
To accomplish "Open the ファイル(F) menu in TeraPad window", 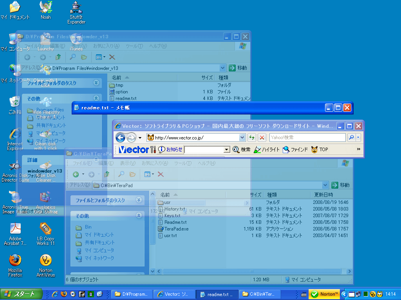I will tap(82, 163).
